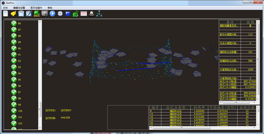Select image 95 in the list
Screen dimensions: 264x134
[19, 80]
